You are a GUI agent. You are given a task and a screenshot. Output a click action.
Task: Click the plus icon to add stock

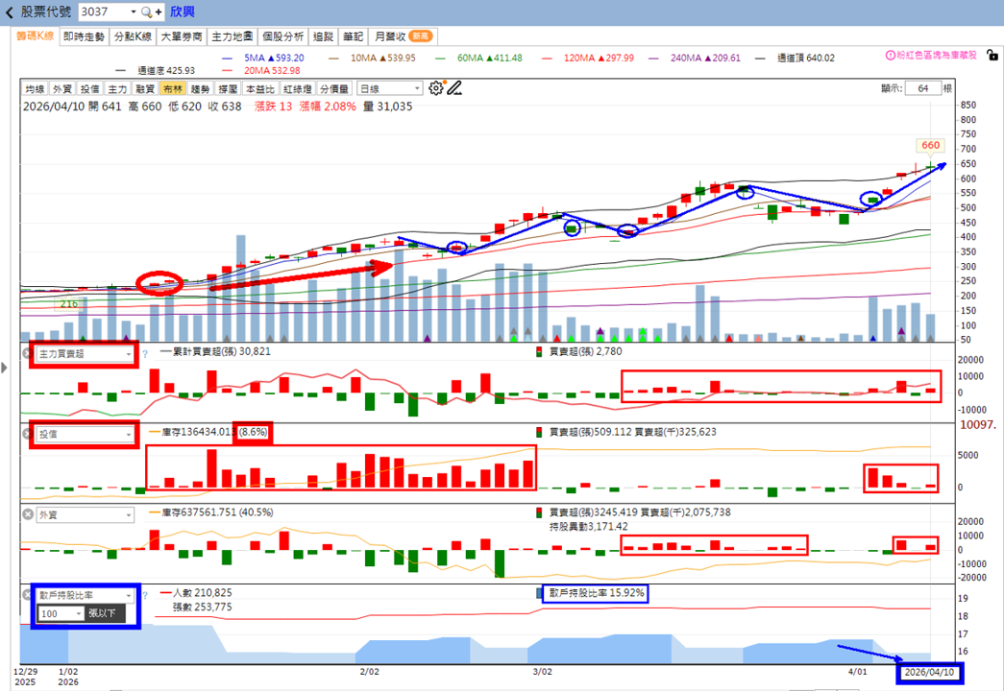click(x=159, y=12)
